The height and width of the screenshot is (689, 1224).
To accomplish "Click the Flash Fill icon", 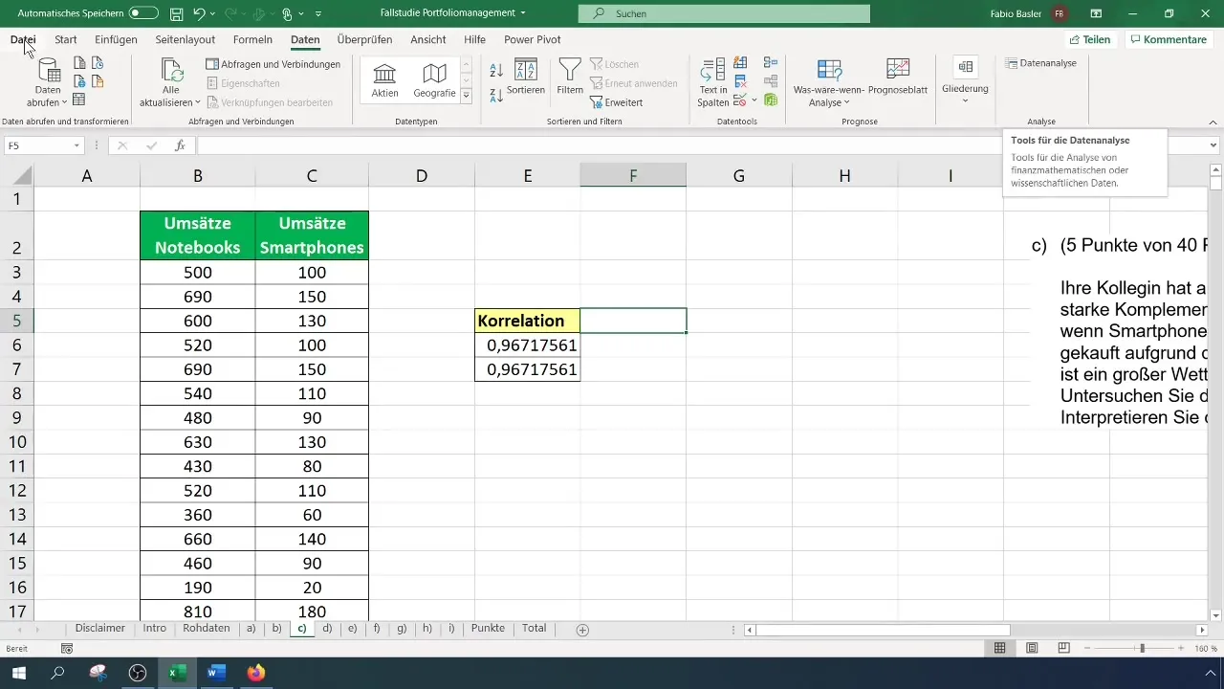I will click(x=740, y=63).
